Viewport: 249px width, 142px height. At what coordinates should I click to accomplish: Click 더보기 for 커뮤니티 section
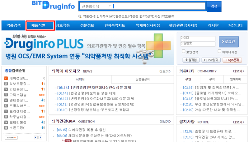coord(238,71)
